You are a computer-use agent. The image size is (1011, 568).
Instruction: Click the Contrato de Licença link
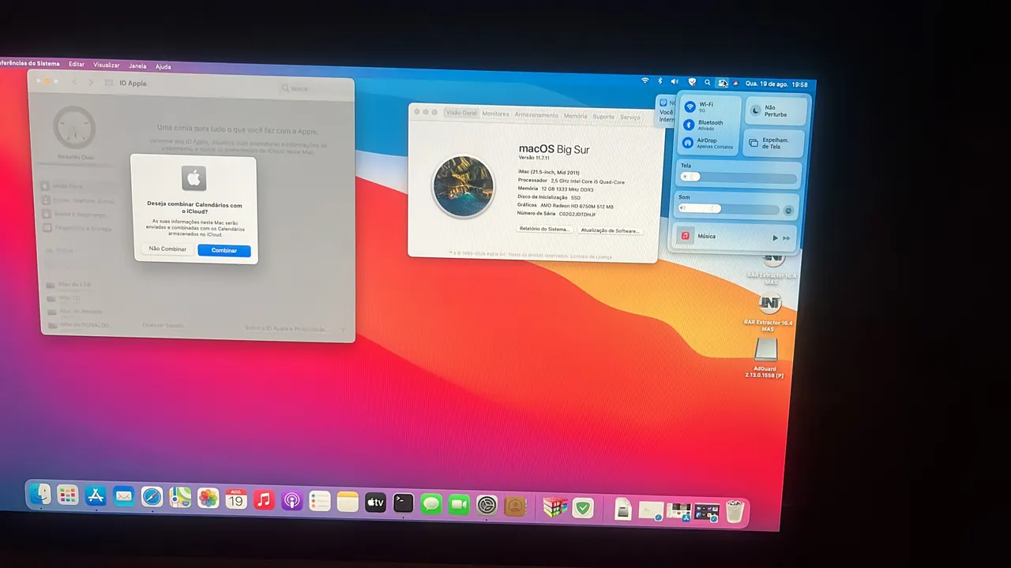pyautogui.click(x=591, y=256)
